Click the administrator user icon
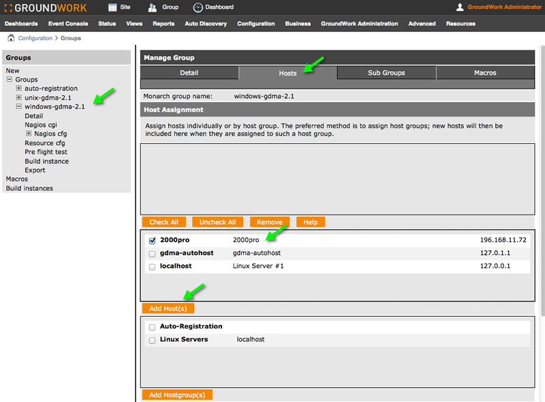 [460, 7]
